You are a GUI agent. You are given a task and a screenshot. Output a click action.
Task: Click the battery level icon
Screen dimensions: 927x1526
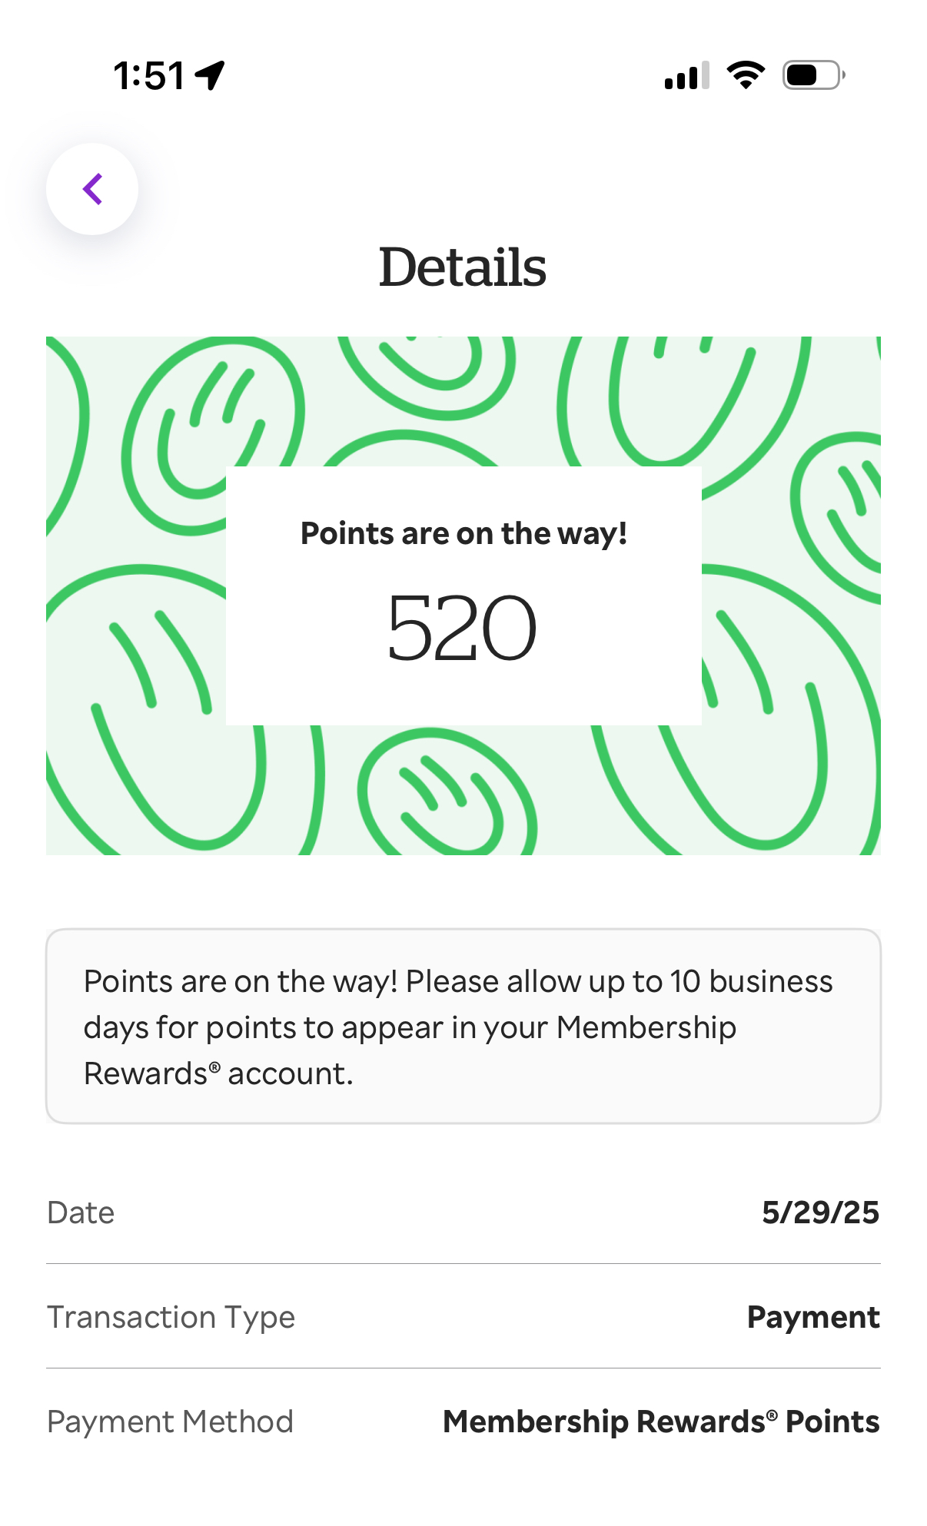[x=813, y=75]
